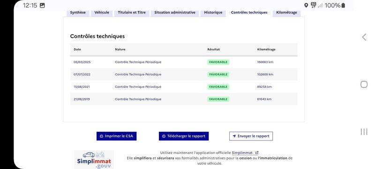Tap the 5G network indicator icon

pyautogui.click(x=313, y=5)
